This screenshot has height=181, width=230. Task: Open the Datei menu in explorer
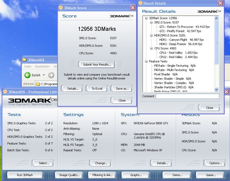coord(28,66)
